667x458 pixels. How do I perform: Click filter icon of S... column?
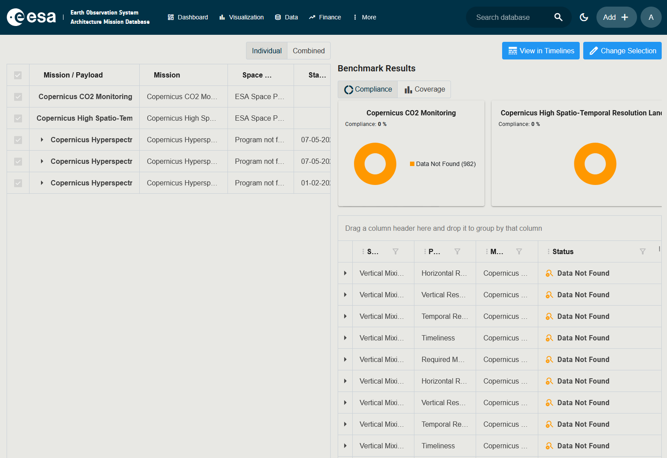coord(395,251)
